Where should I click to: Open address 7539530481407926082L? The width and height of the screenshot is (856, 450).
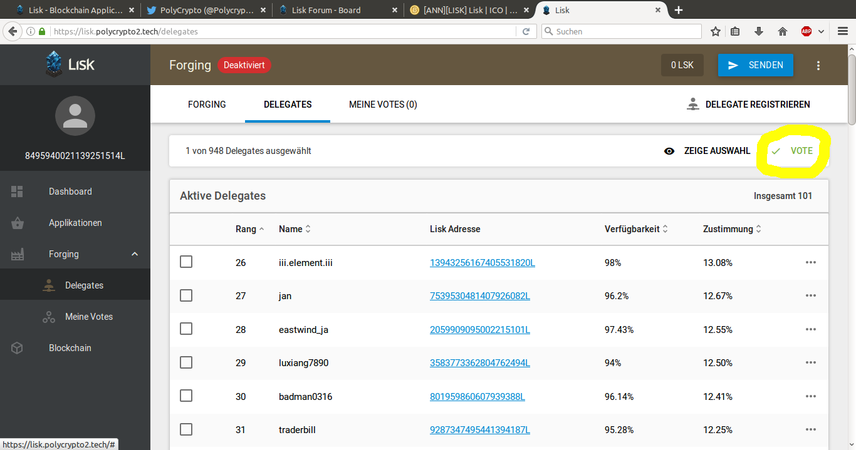click(480, 296)
